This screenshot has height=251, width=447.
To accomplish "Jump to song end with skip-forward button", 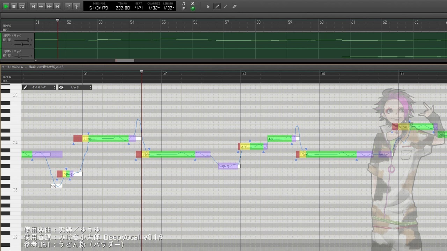I will coord(57,6).
